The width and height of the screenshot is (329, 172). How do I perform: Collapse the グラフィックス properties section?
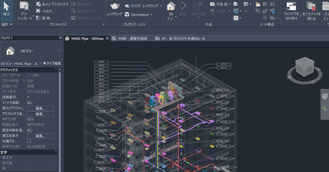[56, 69]
